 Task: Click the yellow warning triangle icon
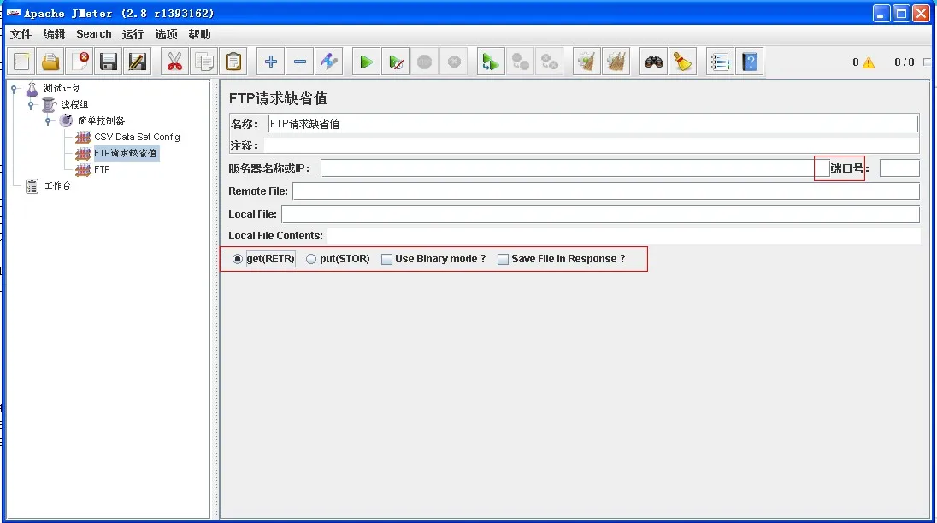point(869,62)
